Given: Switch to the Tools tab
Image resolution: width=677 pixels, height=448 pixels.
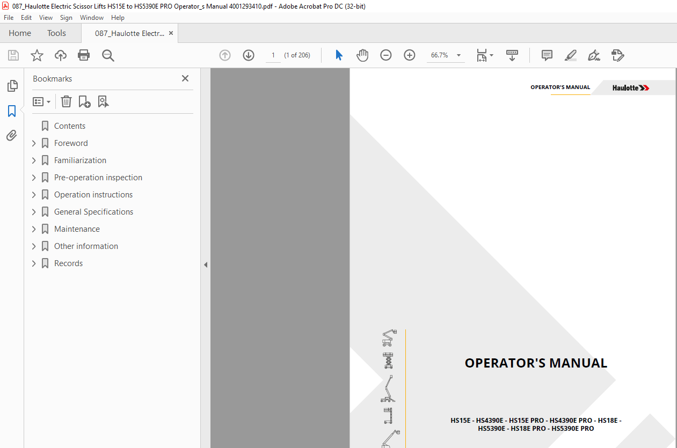Looking at the screenshot, I should [56, 33].
